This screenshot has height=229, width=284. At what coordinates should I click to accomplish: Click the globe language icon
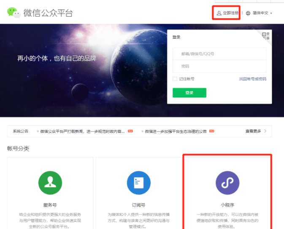[x=248, y=13]
